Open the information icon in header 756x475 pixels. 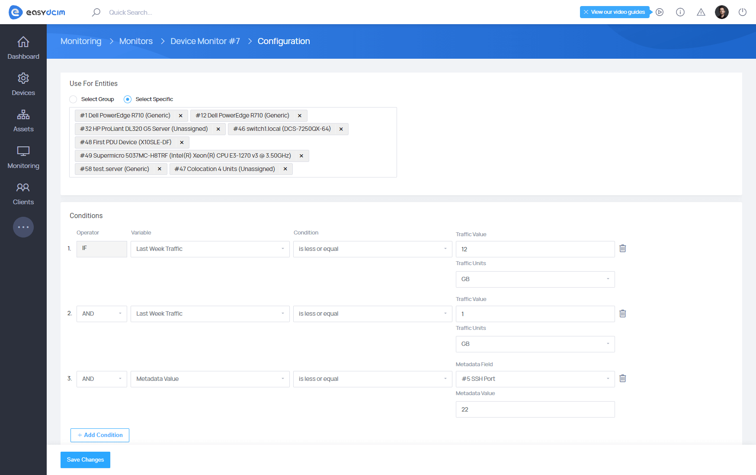[x=680, y=12]
